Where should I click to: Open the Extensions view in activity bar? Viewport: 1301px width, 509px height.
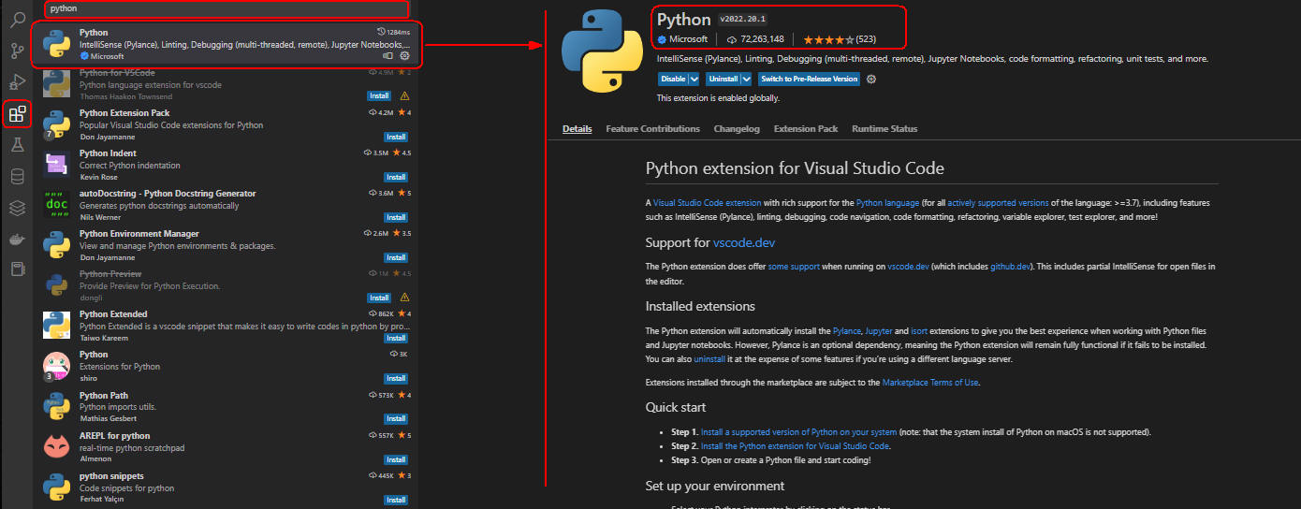coord(17,114)
